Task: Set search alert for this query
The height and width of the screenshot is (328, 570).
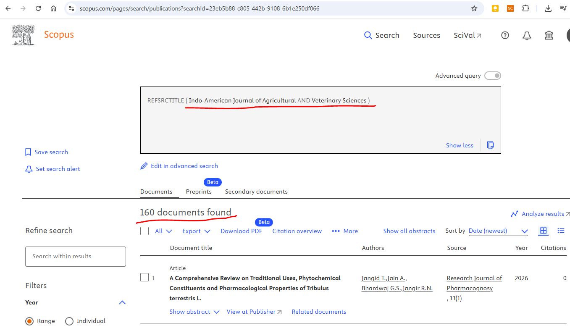Action: point(52,169)
